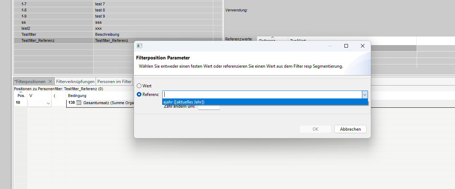Click the dialog window icon in title bar

[x=140, y=46]
